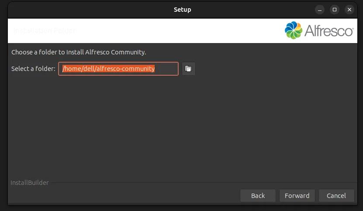This screenshot has height=211, width=363.
Task: Maximize the Setup window
Action: [335, 10]
